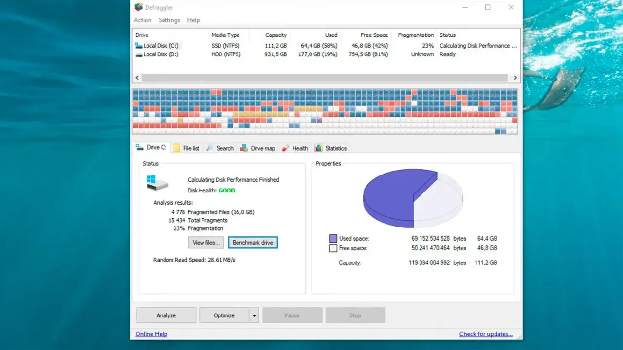Switch to the Drive C: tab
The image size is (623, 350).
click(x=151, y=148)
